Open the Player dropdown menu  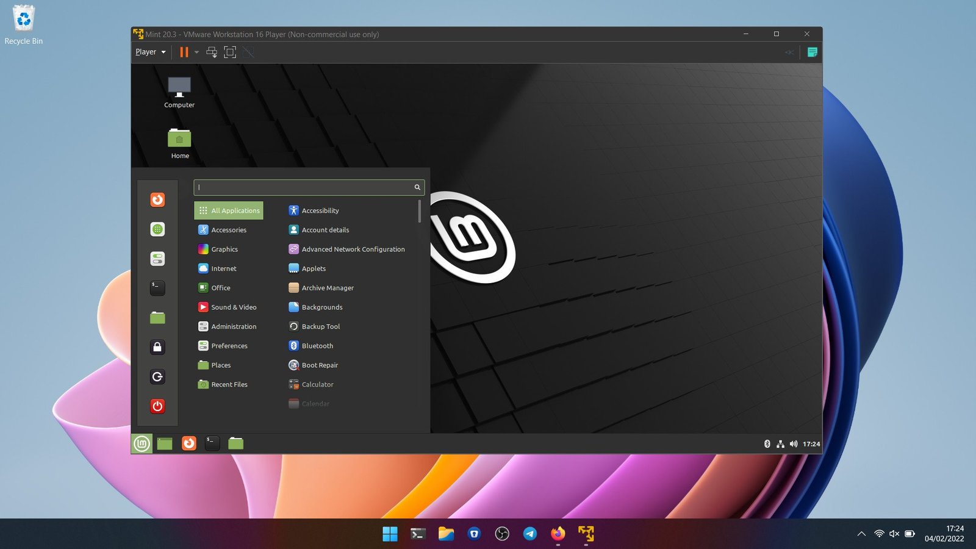click(150, 52)
